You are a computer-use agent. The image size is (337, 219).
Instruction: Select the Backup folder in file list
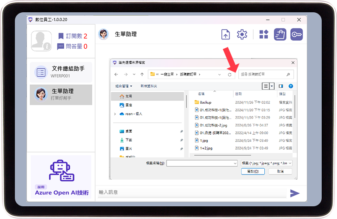point(206,103)
